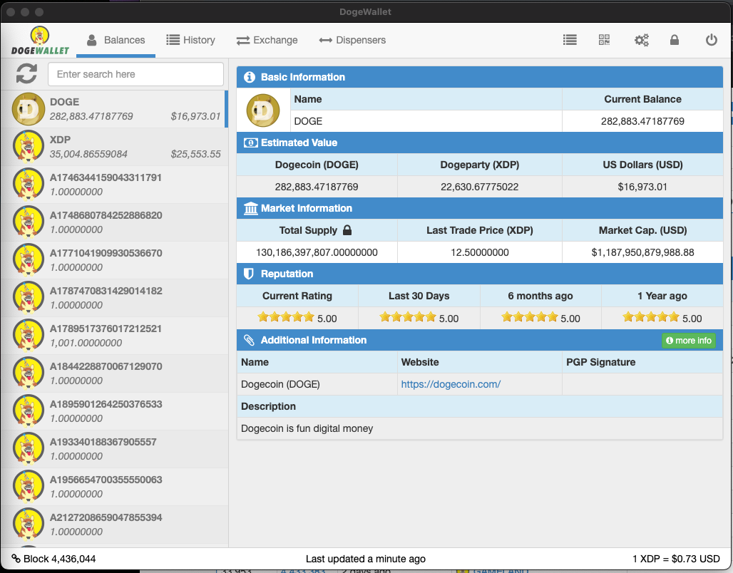Click '1 XDP = $0.73 USD' rate
733x573 pixels.
point(676,559)
